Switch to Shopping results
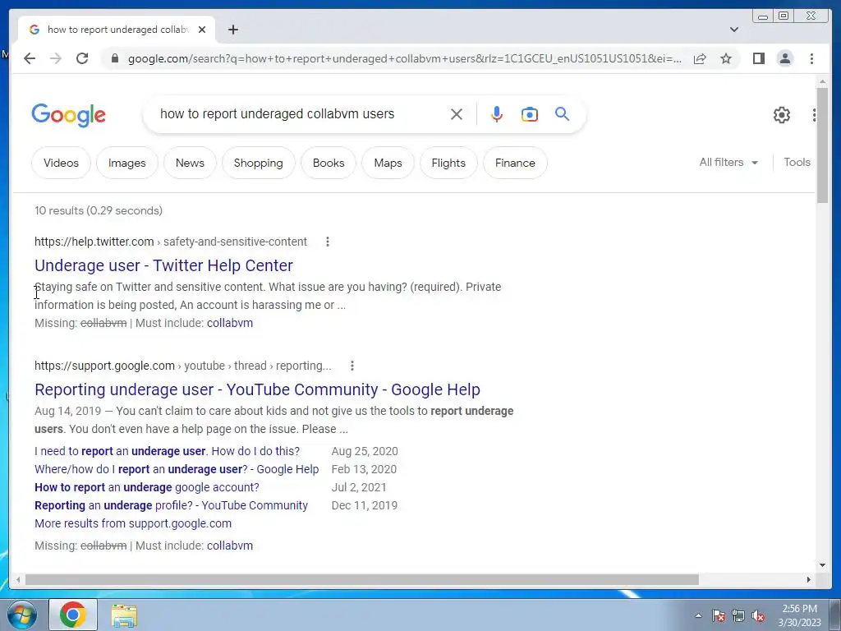 (259, 163)
